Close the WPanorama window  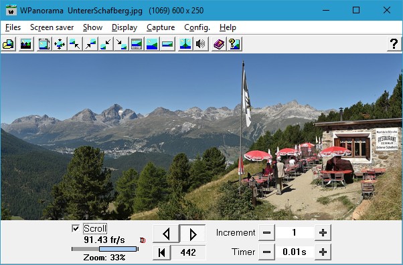(387, 10)
